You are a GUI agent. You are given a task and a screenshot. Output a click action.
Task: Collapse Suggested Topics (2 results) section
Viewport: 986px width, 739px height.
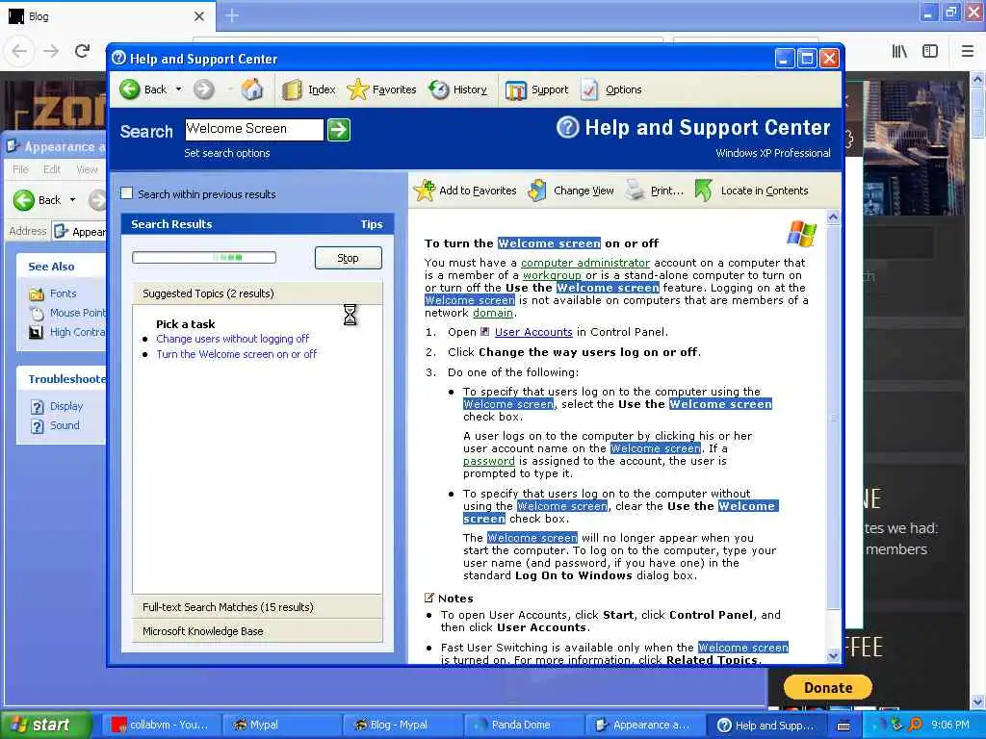click(x=257, y=293)
